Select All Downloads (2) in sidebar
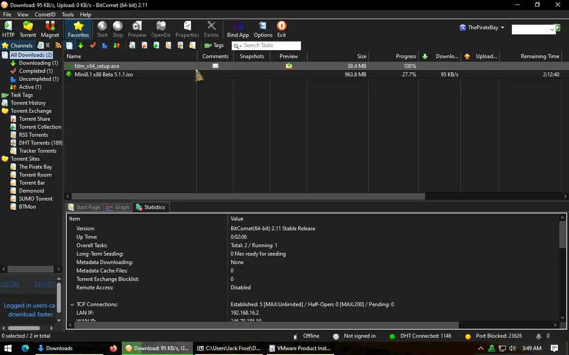 [31, 55]
